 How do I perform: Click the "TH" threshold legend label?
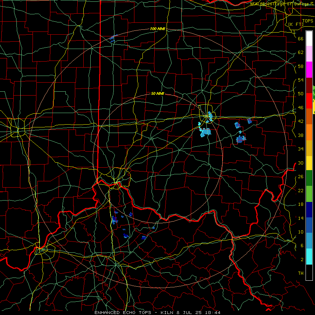pos(301,273)
